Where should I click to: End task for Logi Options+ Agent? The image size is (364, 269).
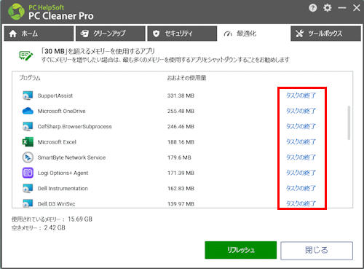click(x=301, y=173)
